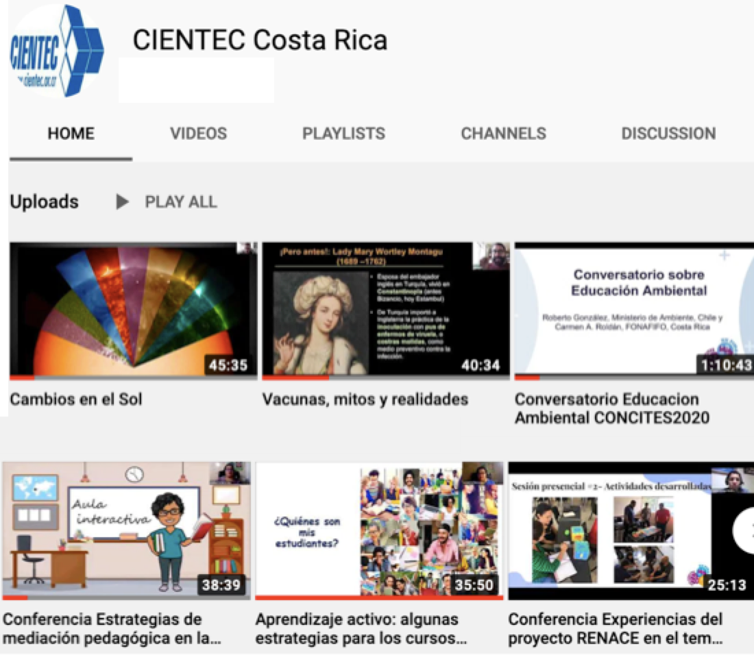This screenshot has height=655, width=754.
Task: Click the Conversatorio Educacion Ambiental CONCITES2020 title
Action: [611, 408]
